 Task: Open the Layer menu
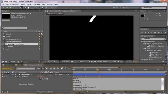[x=23, y=5]
